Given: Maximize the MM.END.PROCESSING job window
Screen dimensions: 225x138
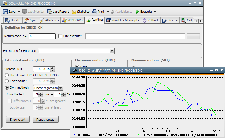Looking at the screenshot, I should [x=195, y=3].
